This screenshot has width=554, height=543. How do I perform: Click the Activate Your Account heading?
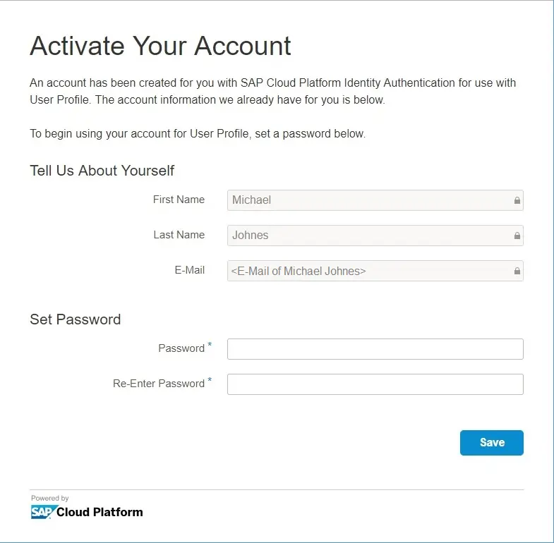coord(160,46)
